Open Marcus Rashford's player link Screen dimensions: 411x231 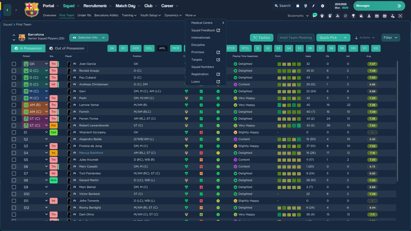91,153
